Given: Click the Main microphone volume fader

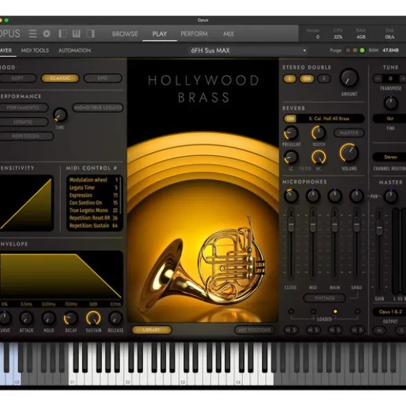Looking at the screenshot, I should 335,224.
